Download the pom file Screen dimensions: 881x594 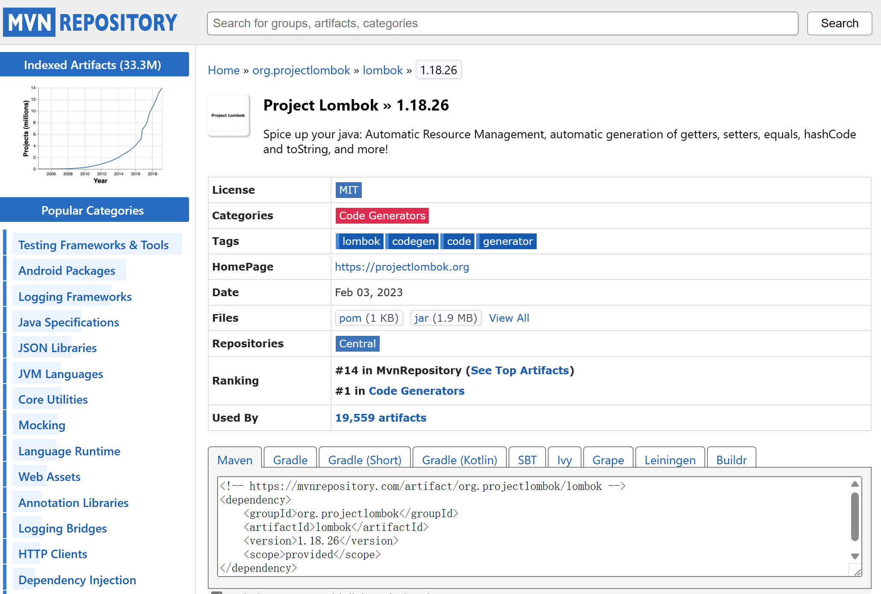tap(369, 318)
